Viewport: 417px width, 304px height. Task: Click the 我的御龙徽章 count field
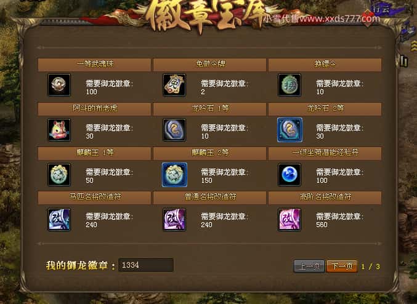tap(146, 265)
